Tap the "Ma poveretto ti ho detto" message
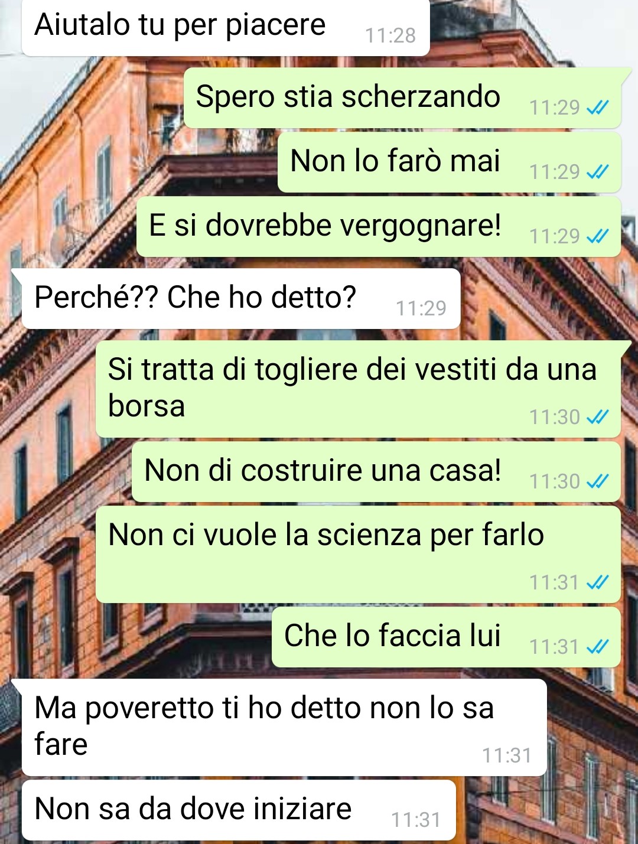 pyautogui.click(x=284, y=727)
